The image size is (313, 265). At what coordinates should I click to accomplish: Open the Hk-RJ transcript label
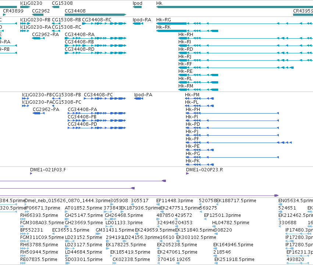(x=185, y=57)
